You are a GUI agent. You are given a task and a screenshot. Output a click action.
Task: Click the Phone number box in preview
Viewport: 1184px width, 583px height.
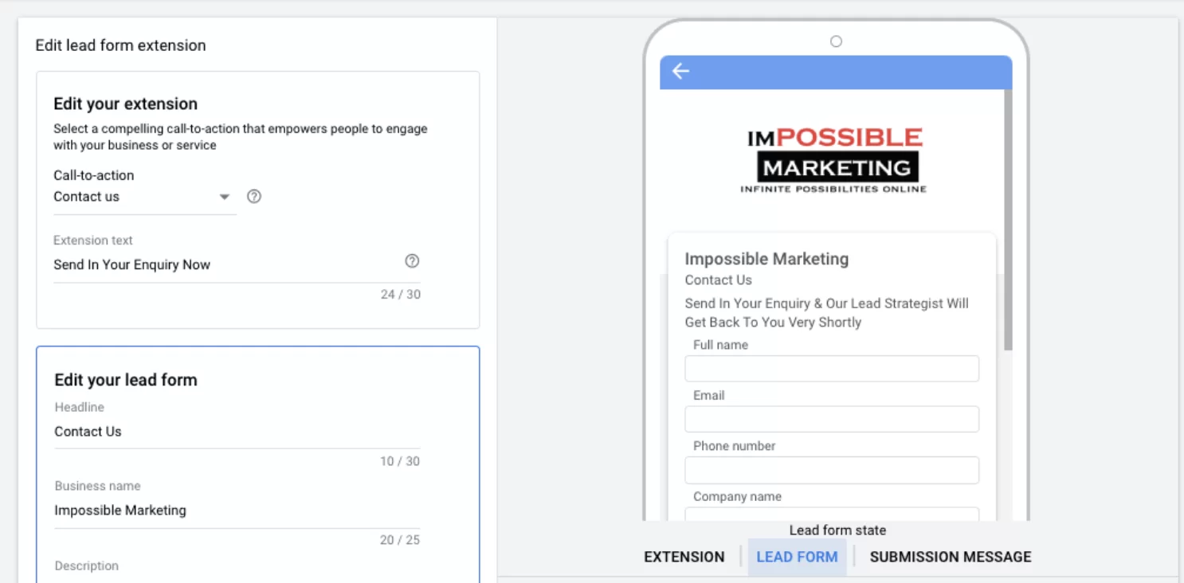tap(832, 470)
